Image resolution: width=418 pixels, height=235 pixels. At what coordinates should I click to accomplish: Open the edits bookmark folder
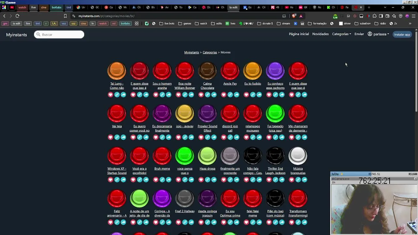click(x=217, y=23)
